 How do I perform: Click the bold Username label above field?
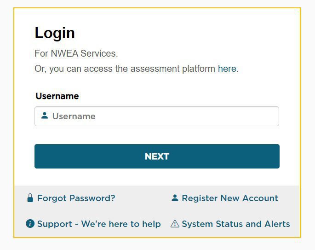pyautogui.click(x=57, y=96)
